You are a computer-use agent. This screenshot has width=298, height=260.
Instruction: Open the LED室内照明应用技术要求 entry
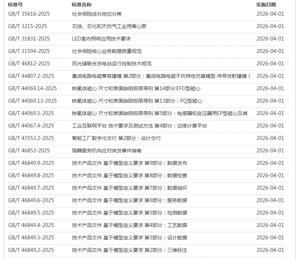(101, 39)
